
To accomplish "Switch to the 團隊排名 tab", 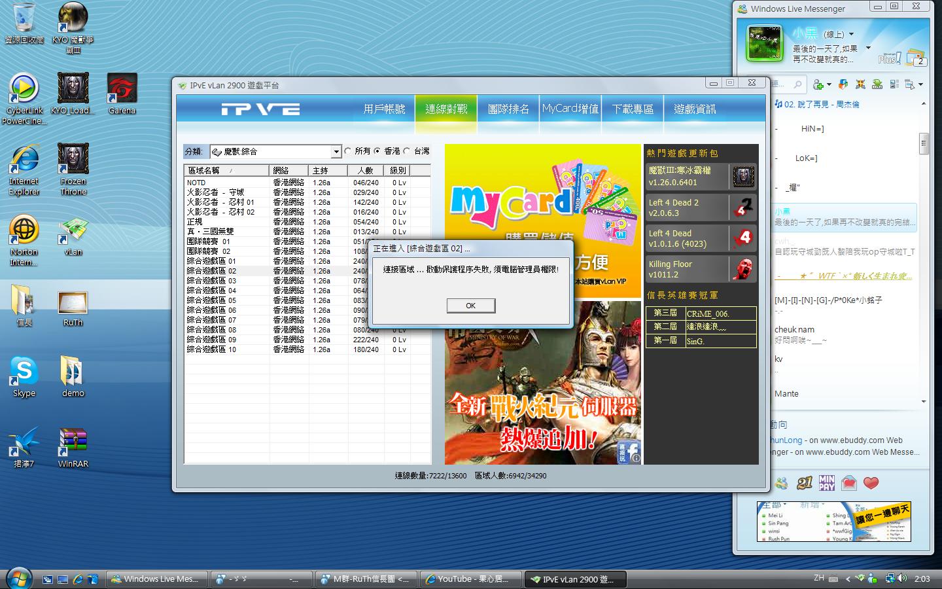I will pos(508,109).
